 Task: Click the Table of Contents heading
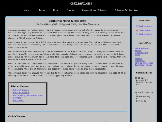point(20,86)
